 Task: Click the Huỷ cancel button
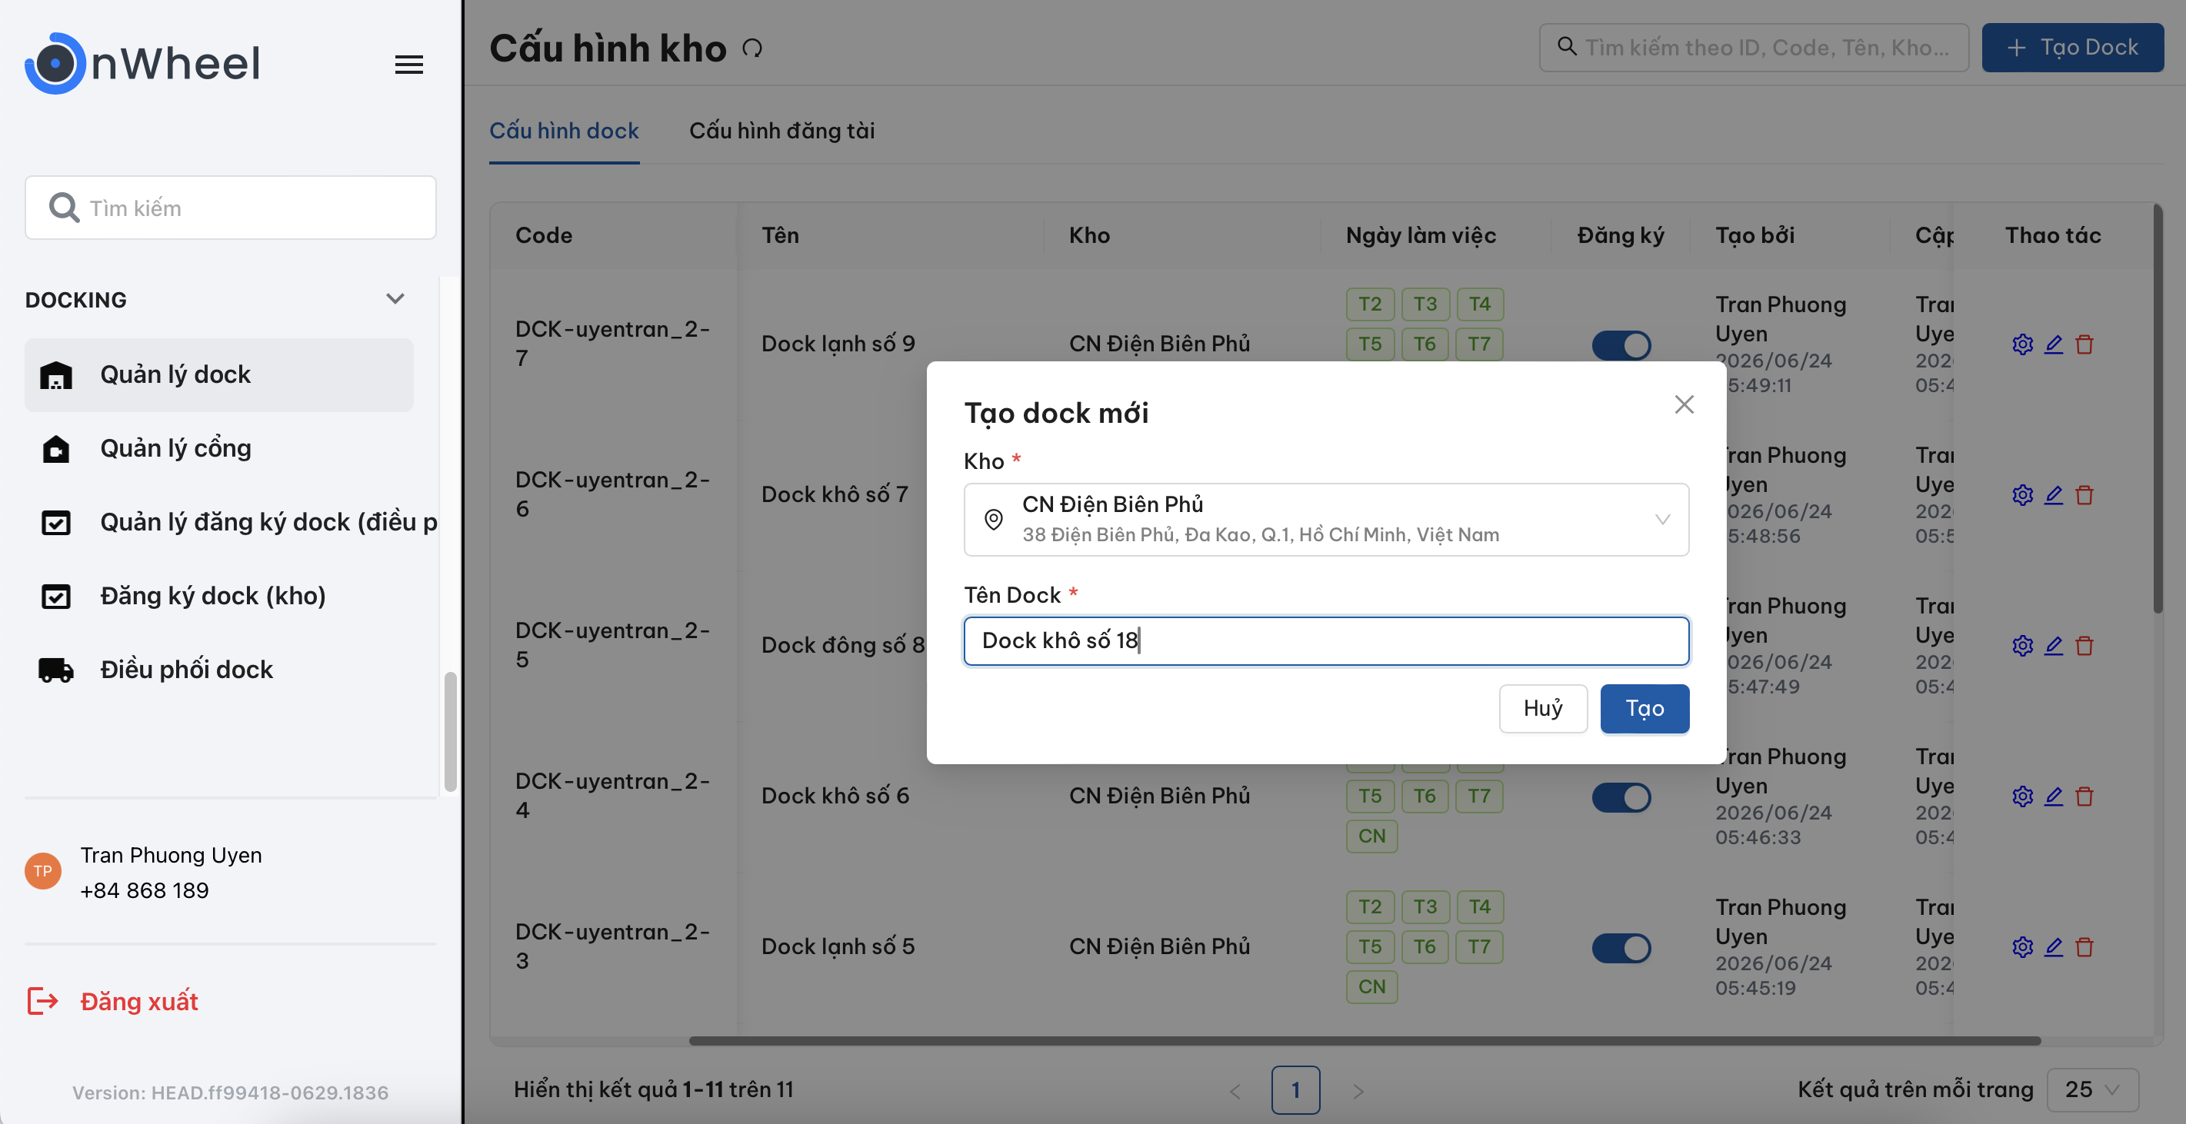click(1543, 709)
